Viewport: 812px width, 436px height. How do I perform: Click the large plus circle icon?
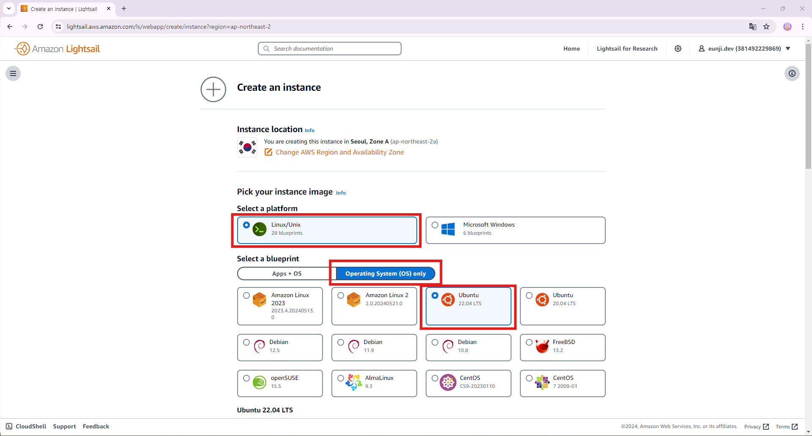(x=213, y=89)
